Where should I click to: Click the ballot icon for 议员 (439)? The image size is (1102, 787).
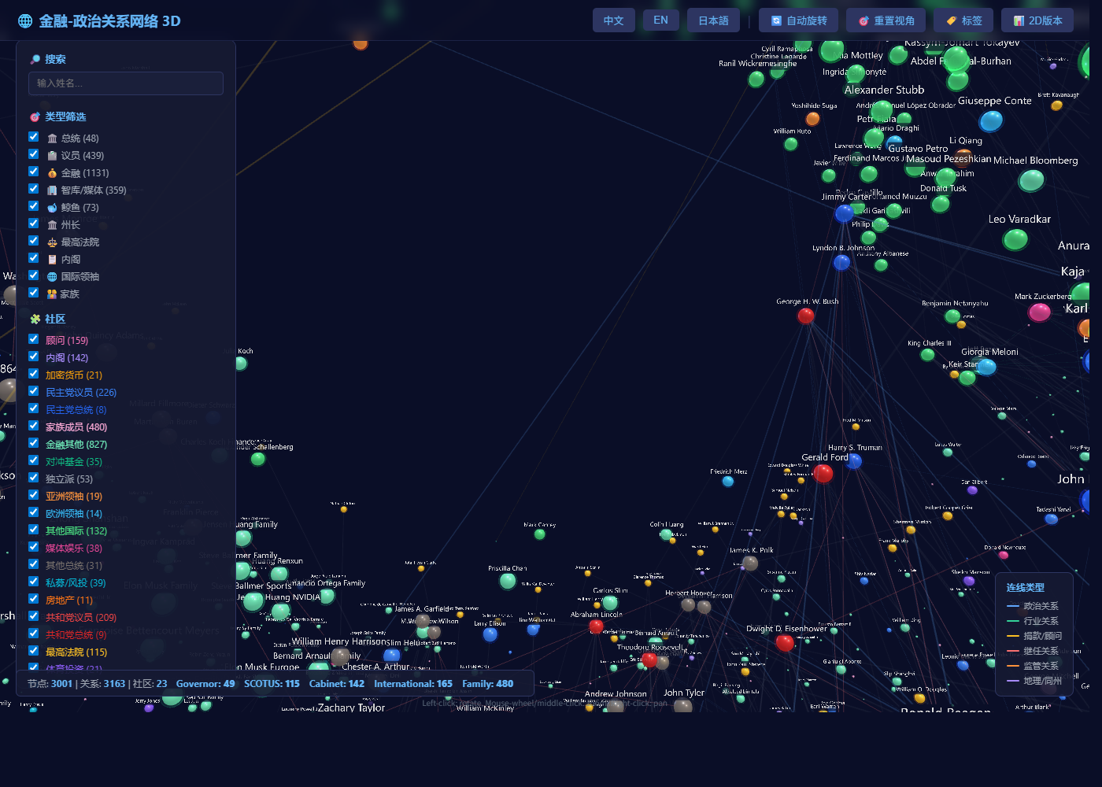pos(52,156)
